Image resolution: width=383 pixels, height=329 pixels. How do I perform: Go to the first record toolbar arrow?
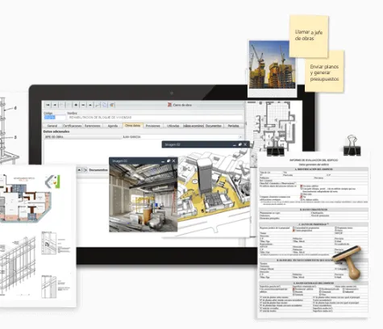point(48,105)
